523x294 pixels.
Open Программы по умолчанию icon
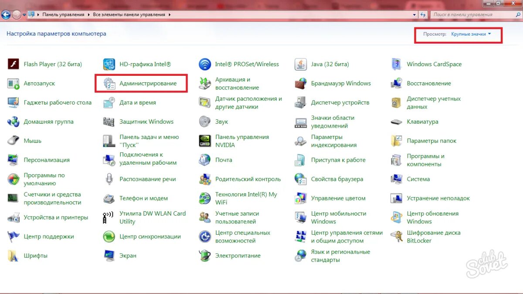click(14, 179)
